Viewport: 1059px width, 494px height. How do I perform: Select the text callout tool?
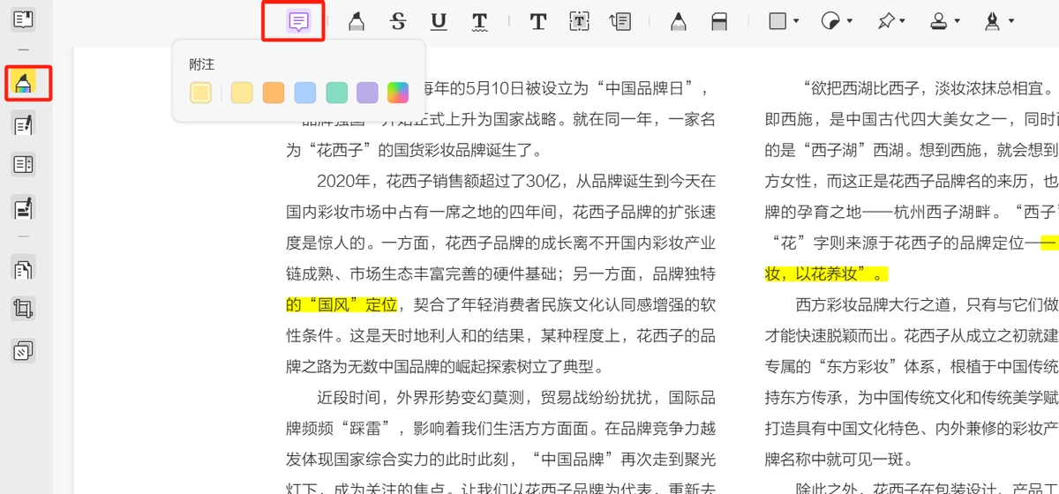(x=620, y=22)
